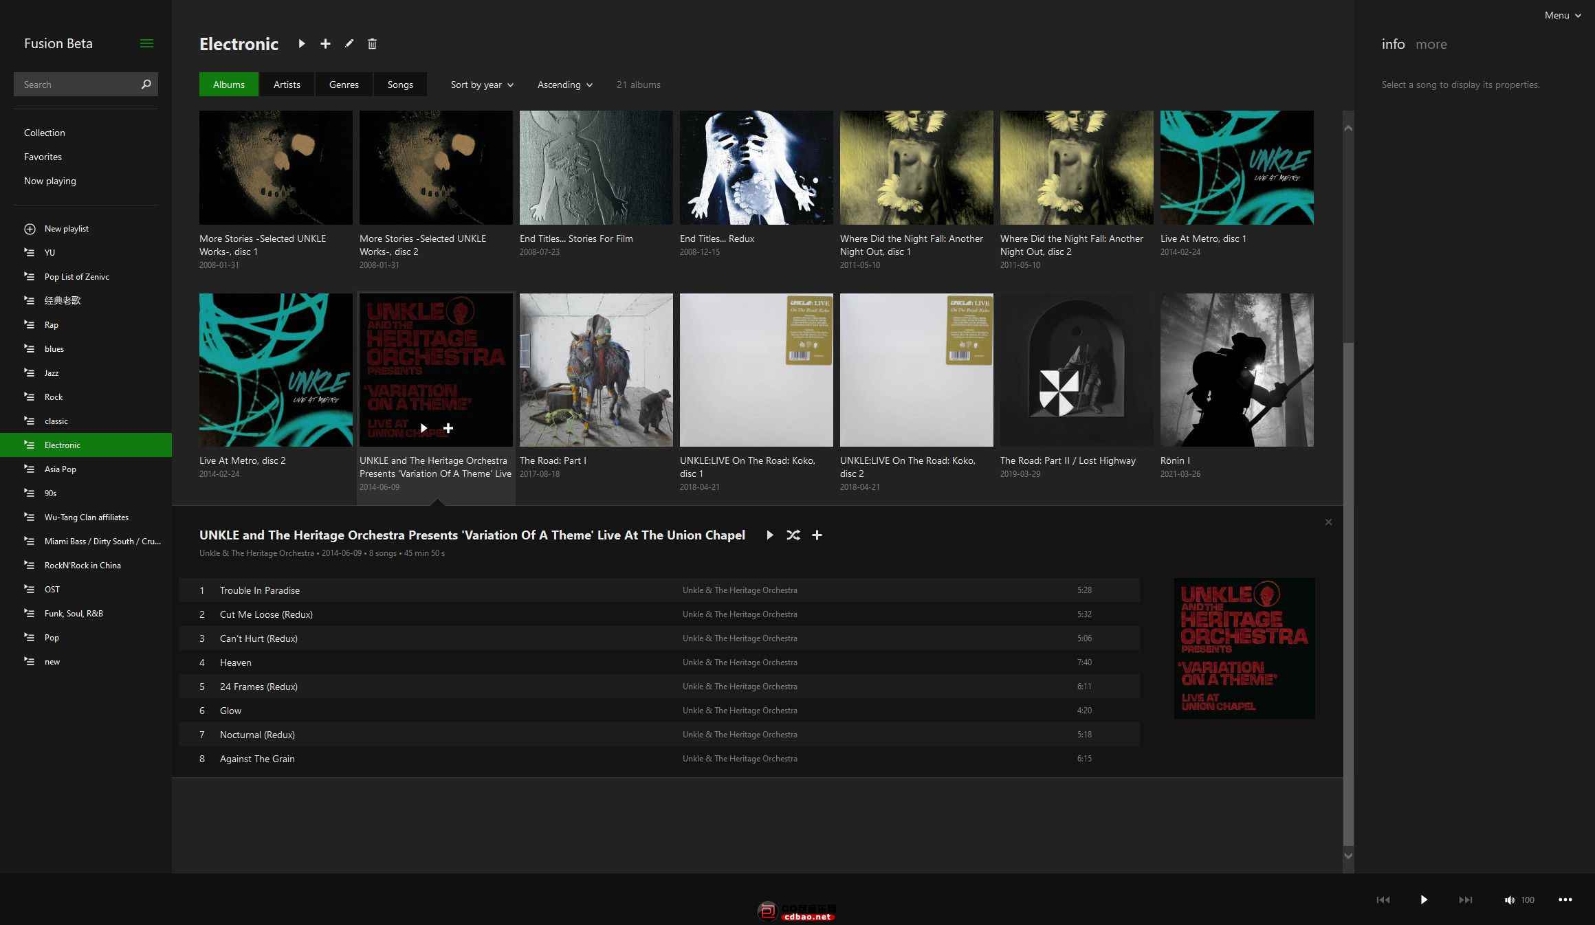1595x925 pixels.
Task: Skip to the next track
Action: tap(1466, 900)
